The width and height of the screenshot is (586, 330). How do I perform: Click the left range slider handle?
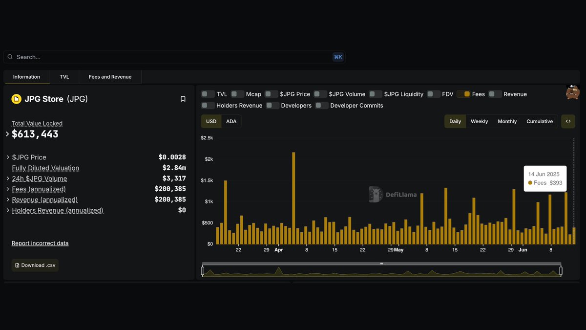(x=203, y=270)
